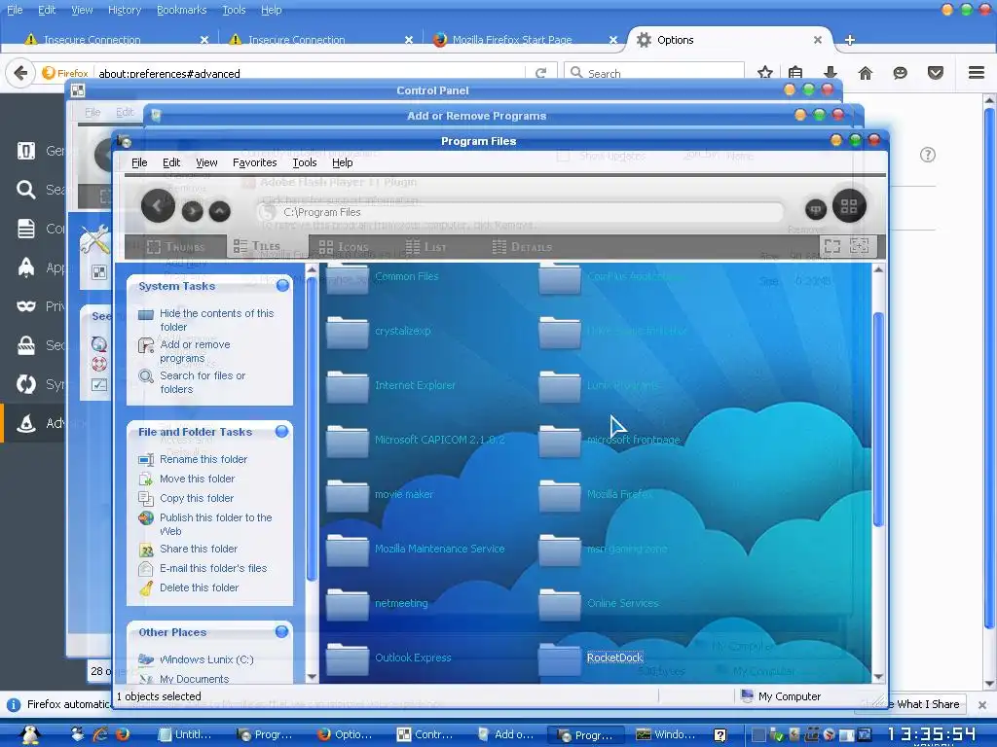The image size is (997, 747).
Task: Select the Outlook Express folder
Action: [x=388, y=658]
